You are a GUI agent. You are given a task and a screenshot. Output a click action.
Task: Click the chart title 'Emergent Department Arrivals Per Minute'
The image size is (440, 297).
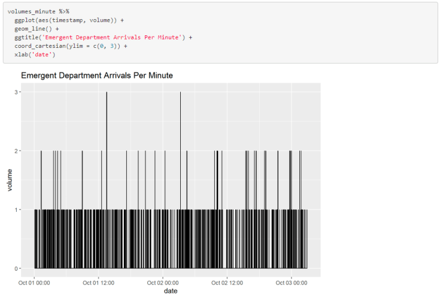[x=97, y=75]
